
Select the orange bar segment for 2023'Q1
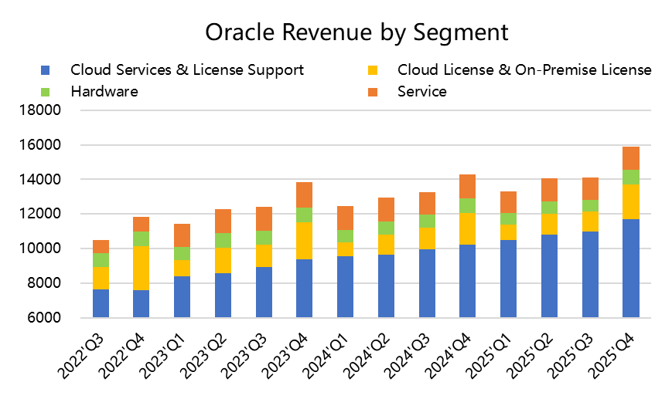click(x=182, y=235)
